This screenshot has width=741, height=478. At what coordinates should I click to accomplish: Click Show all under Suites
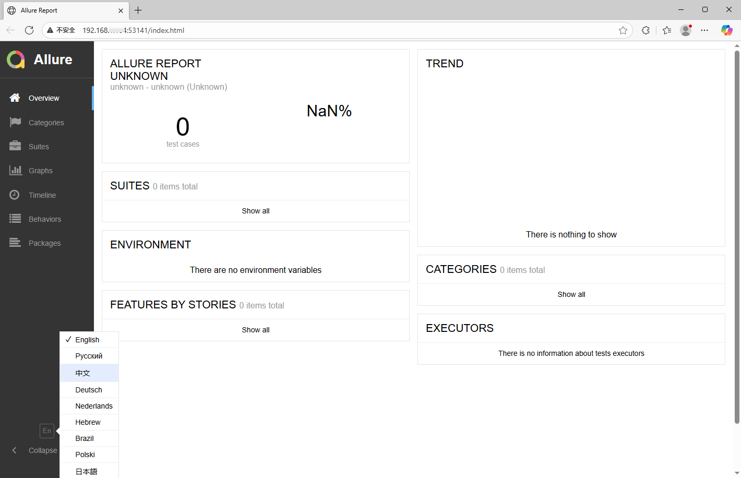click(256, 211)
